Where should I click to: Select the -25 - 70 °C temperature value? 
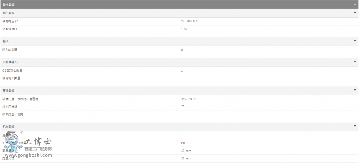pyautogui.click(x=188, y=99)
